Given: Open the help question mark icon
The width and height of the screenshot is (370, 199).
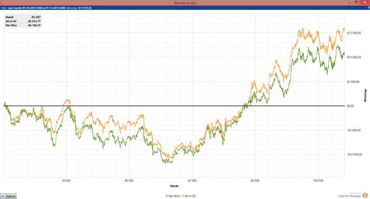Looking at the screenshot, I should [368, 8].
